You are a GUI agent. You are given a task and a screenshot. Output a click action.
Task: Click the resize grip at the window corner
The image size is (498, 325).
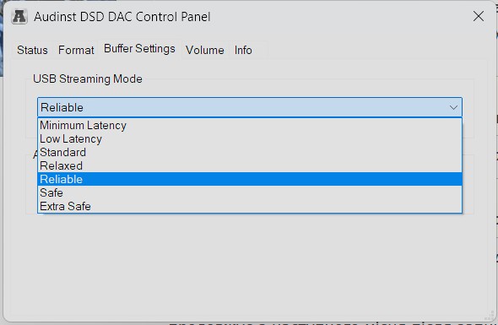click(490, 316)
